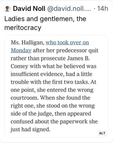Screen dimensions: 113x143
Task: Click the David Noll display name
Action: (x=29, y=9)
